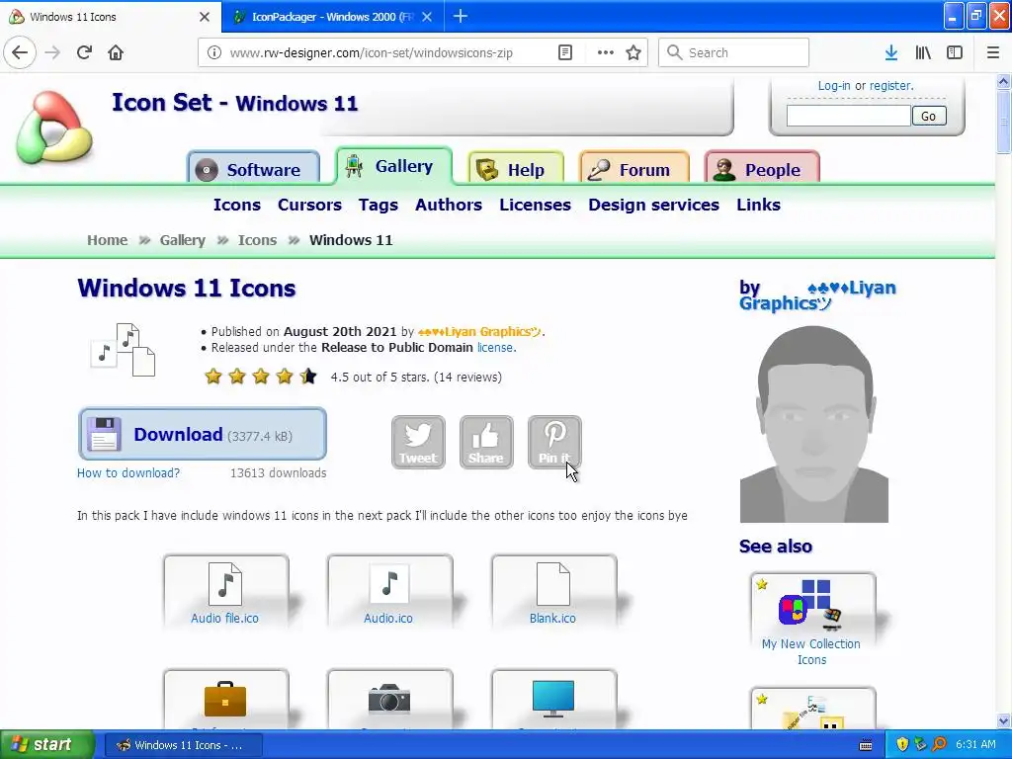Open the briefcase icon thumbnail
The image size is (1012, 759).
[x=225, y=700]
